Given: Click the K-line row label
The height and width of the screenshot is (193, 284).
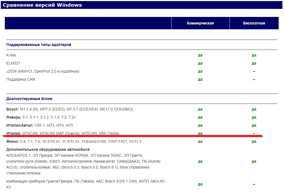Looking at the screenshot, I should (11, 55).
